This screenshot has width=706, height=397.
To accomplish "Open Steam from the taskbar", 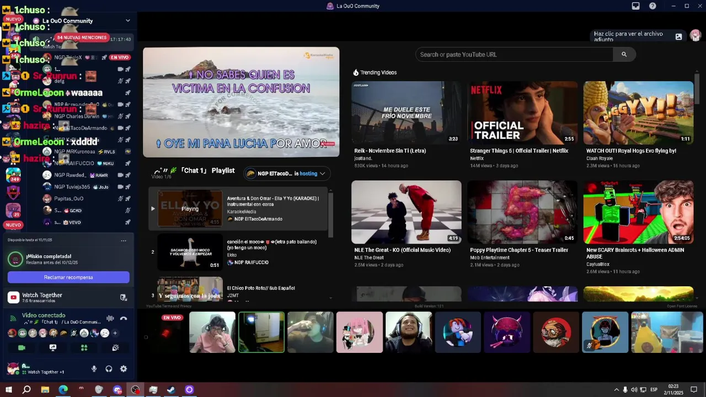I will point(171,390).
